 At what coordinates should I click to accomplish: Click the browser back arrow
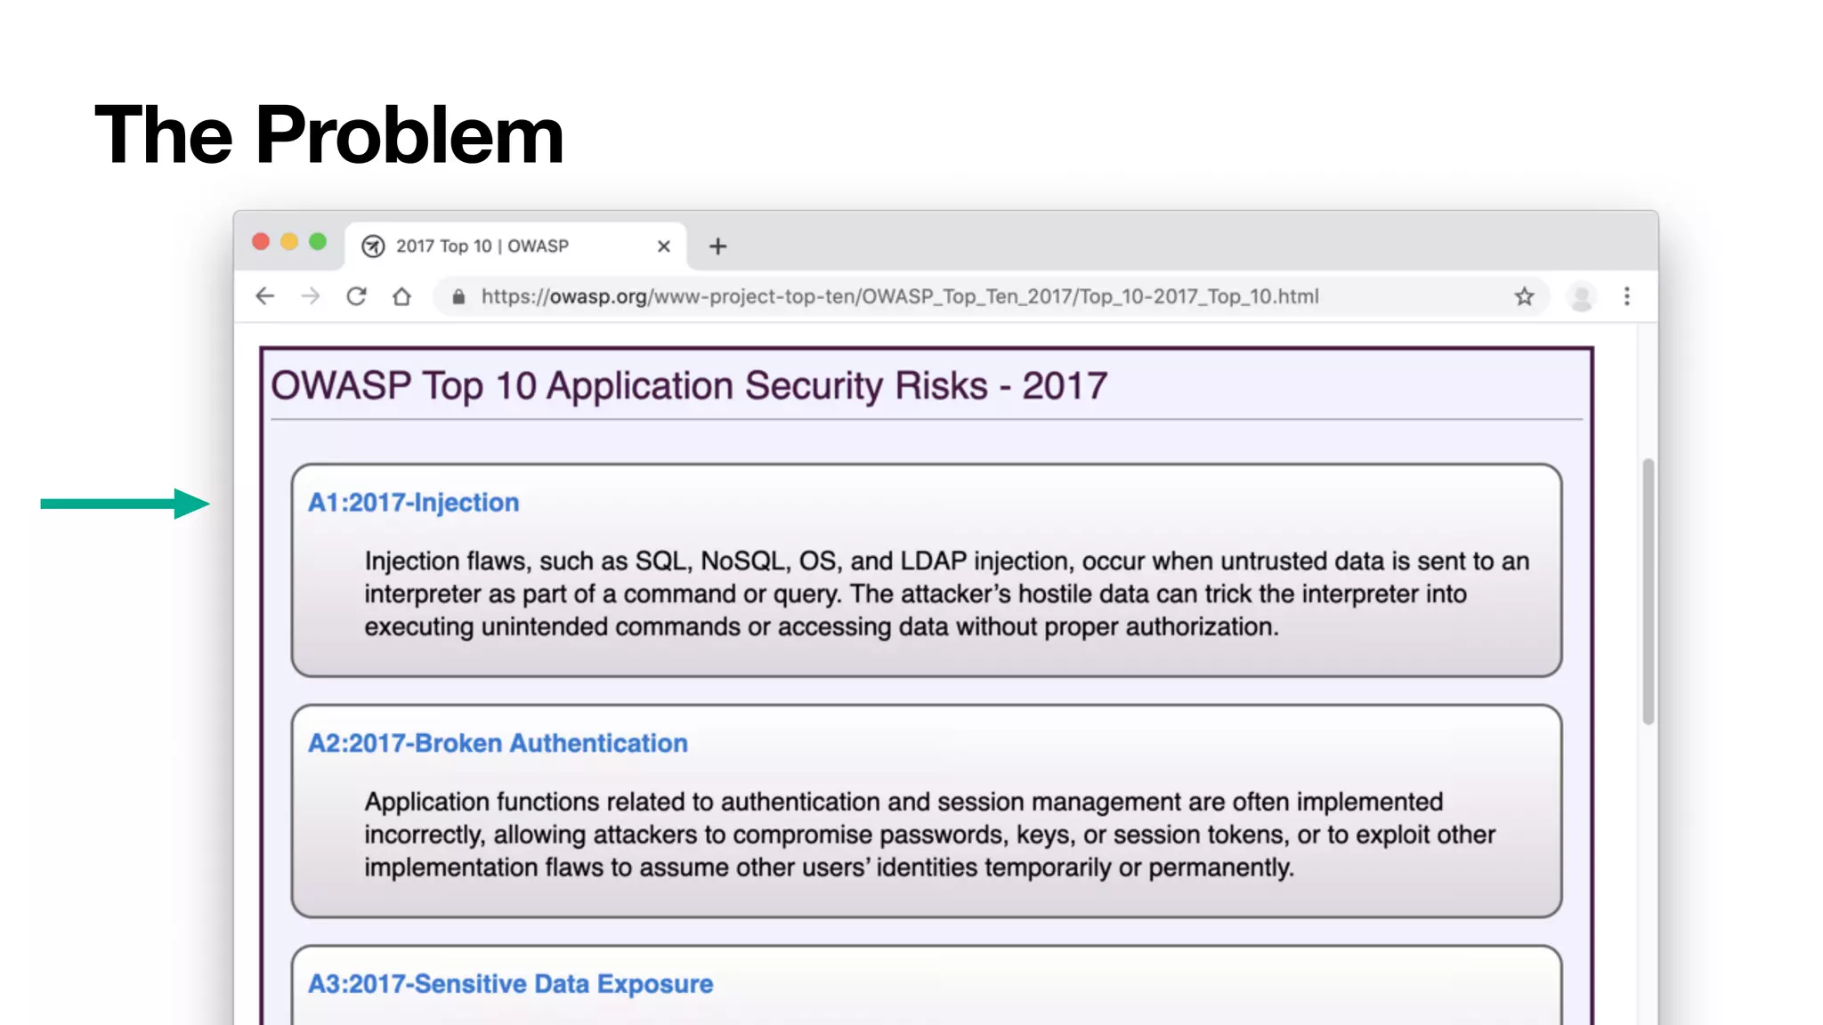(x=265, y=296)
